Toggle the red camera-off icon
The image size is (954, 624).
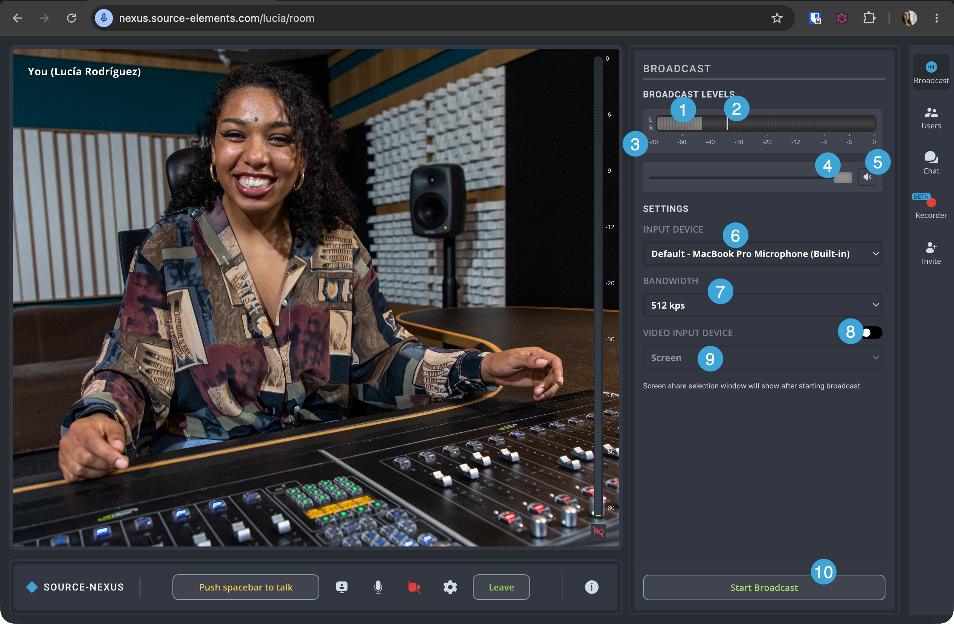point(414,587)
